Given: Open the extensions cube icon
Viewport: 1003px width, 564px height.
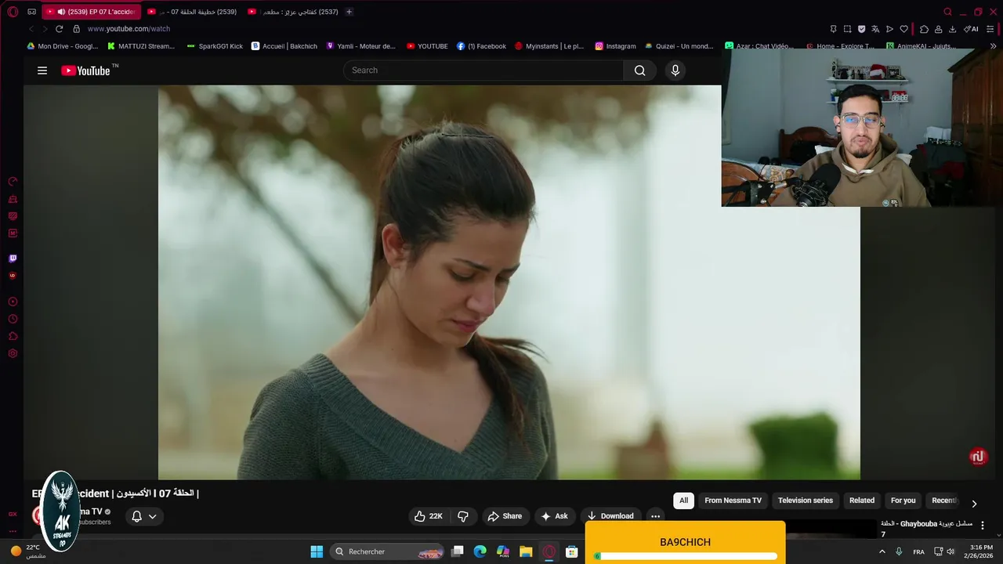Looking at the screenshot, I should click(924, 29).
